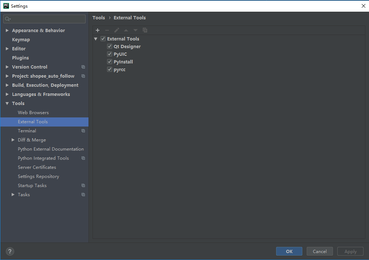Toggle the External Tools group checkbox

(103, 39)
